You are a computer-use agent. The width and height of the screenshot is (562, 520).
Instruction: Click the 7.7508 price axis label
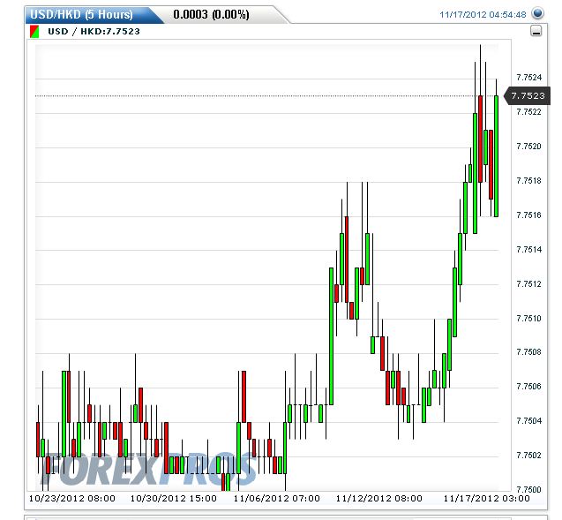(x=528, y=351)
